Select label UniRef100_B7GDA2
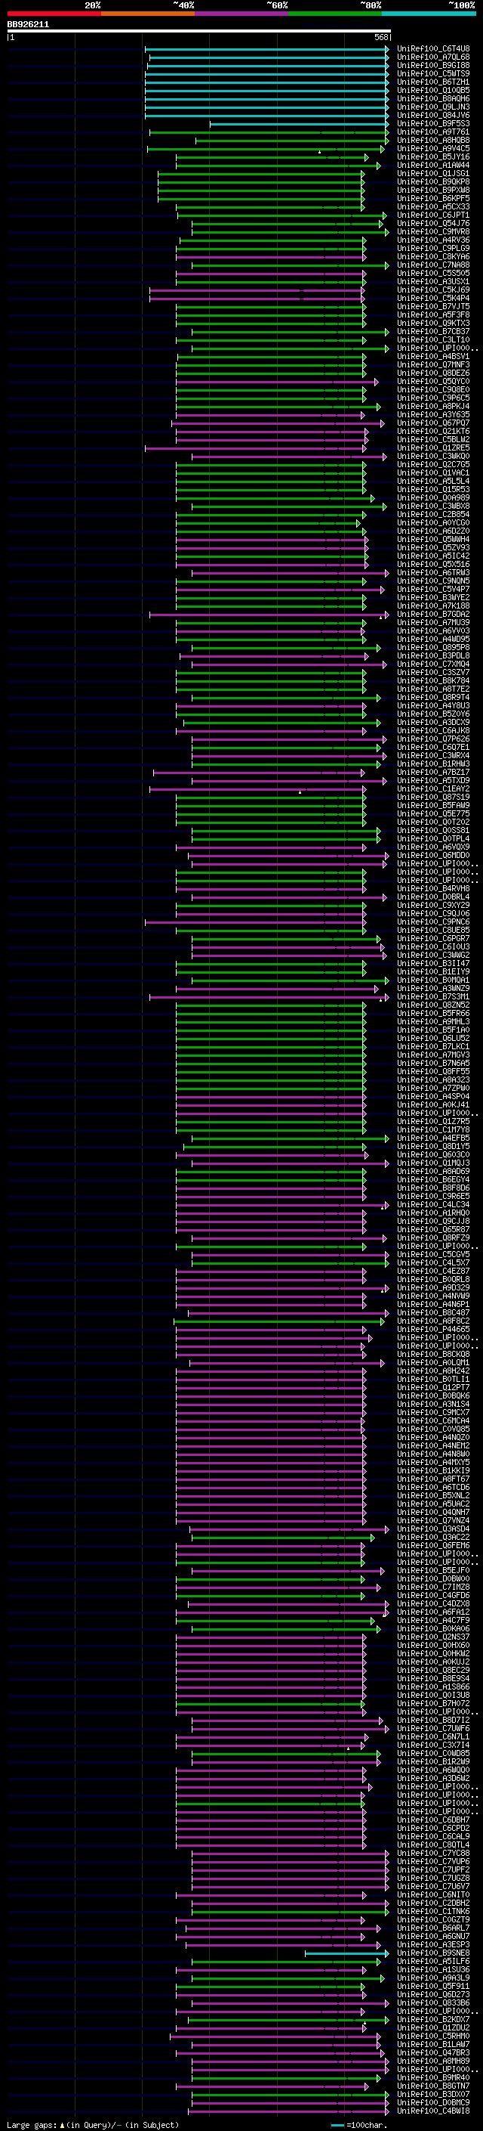Viewport: 483px width, 2131px height. 433,614
